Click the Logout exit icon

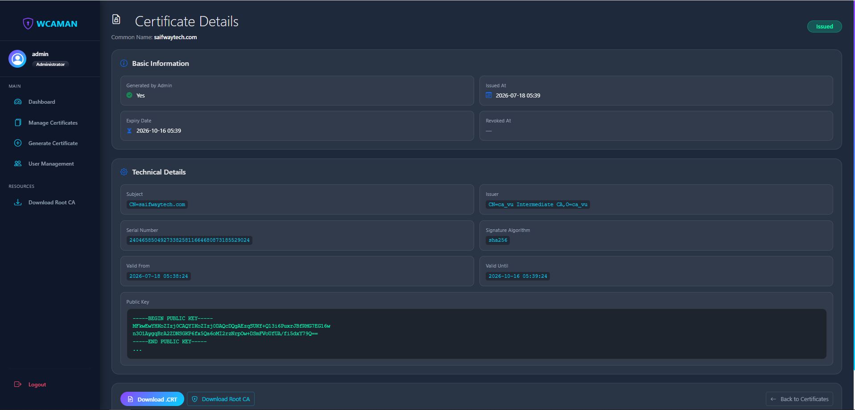tap(18, 384)
